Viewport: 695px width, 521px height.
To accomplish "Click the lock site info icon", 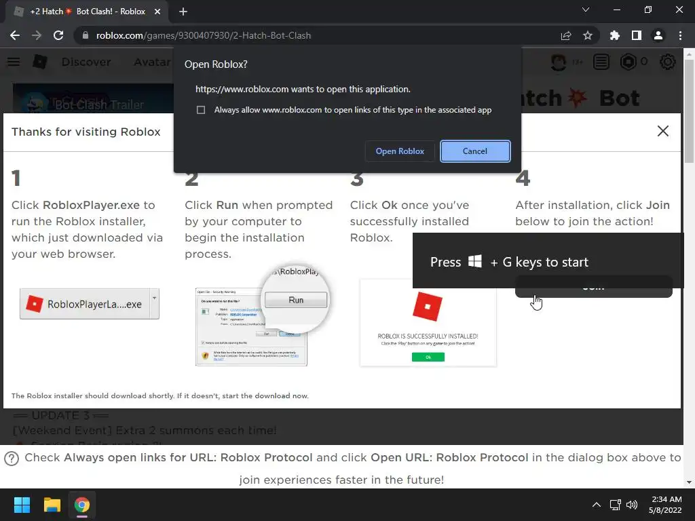I will click(86, 35).
